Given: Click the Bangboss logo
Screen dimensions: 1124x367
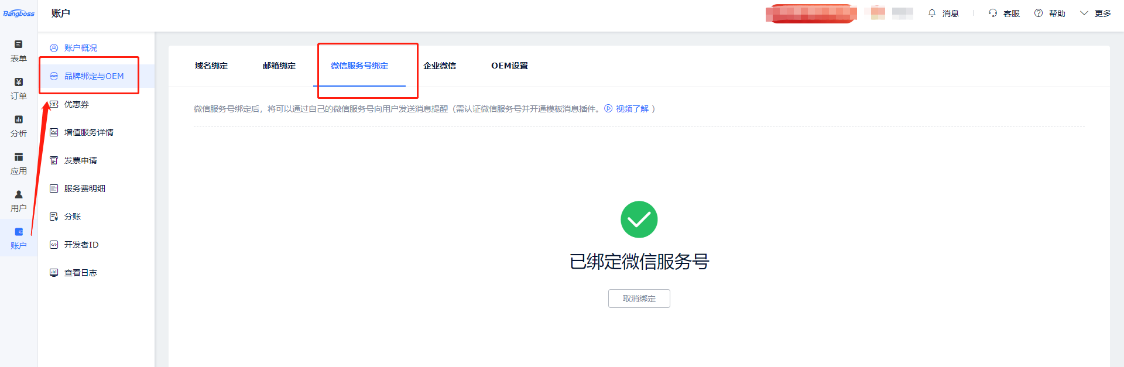Looking at the screenshot, I should (x=19, y=13).
